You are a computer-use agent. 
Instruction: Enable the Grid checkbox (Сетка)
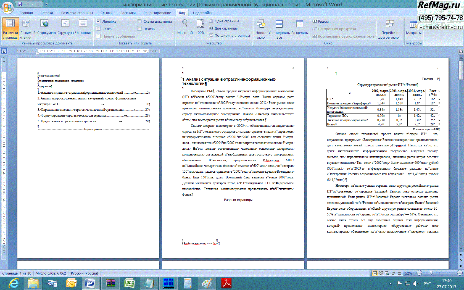coord(98,29)
